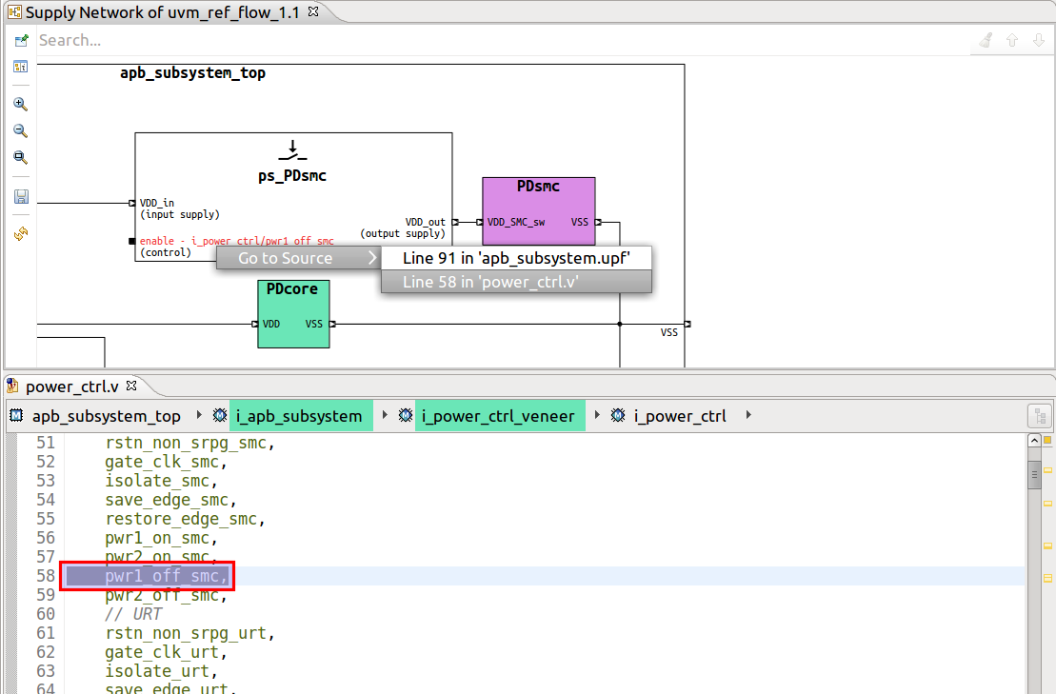Click the link-with-editor icon beside the breadcrumb

tap(1040, 415)
